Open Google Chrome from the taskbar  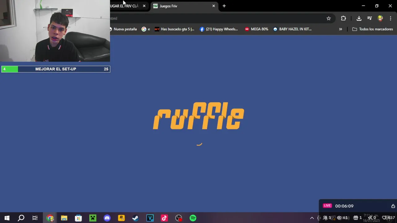pyautogui.click(x=50, y=218)
